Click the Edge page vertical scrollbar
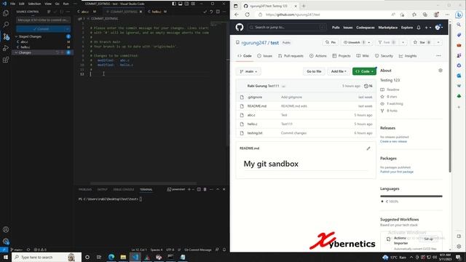Screen dimensions: 466x262 pyautogui.click(x=450, y=98)
